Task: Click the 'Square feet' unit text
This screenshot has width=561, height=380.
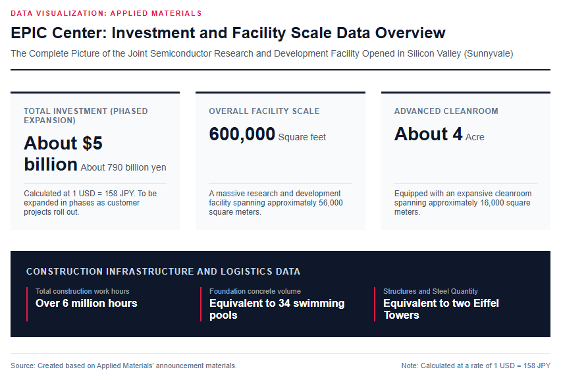Action: tap(302, 137)
